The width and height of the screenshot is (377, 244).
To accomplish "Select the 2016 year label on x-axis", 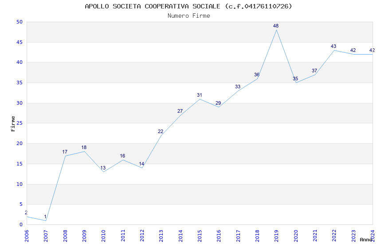I will [219, 236].
